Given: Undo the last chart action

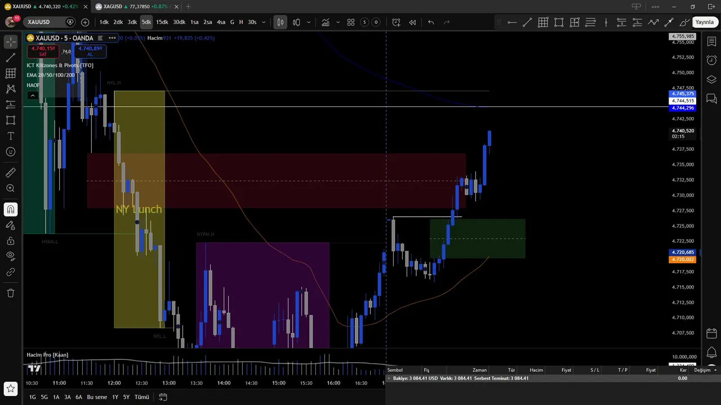Looking at the screenshot, I should click(431, 22).
